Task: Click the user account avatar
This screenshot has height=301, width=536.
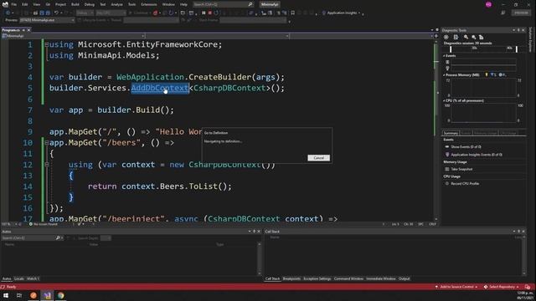Action: click(x=488, y=4)
